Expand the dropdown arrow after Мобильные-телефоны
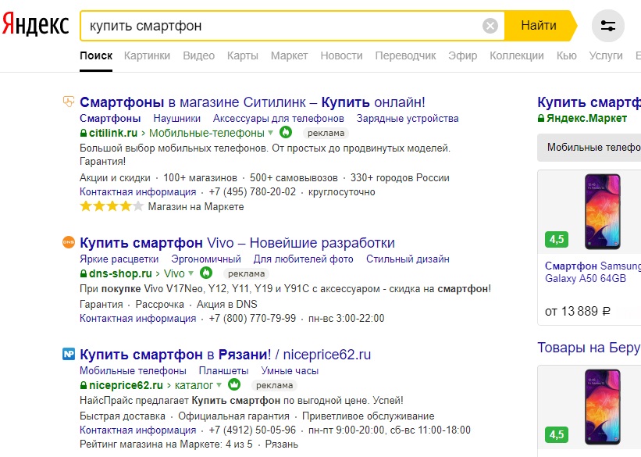The width and height of the screenshot is (641, 457). (x=270, y=133)
